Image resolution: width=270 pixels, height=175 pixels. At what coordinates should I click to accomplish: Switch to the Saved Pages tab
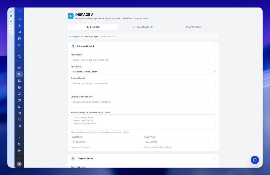[x=143, y=27]
